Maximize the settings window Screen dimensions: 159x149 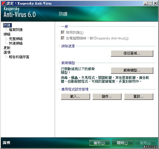click(x=150, y=3)
